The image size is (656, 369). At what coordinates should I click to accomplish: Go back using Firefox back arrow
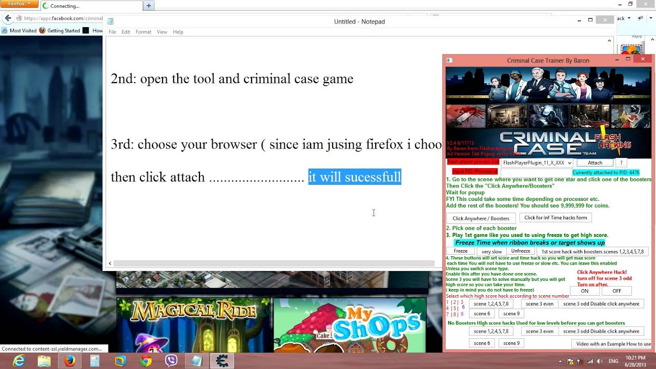(8, 18)
